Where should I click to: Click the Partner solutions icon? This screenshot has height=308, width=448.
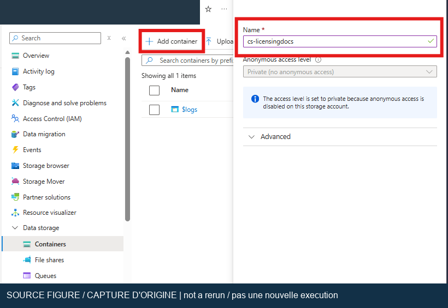pos(15,197)
